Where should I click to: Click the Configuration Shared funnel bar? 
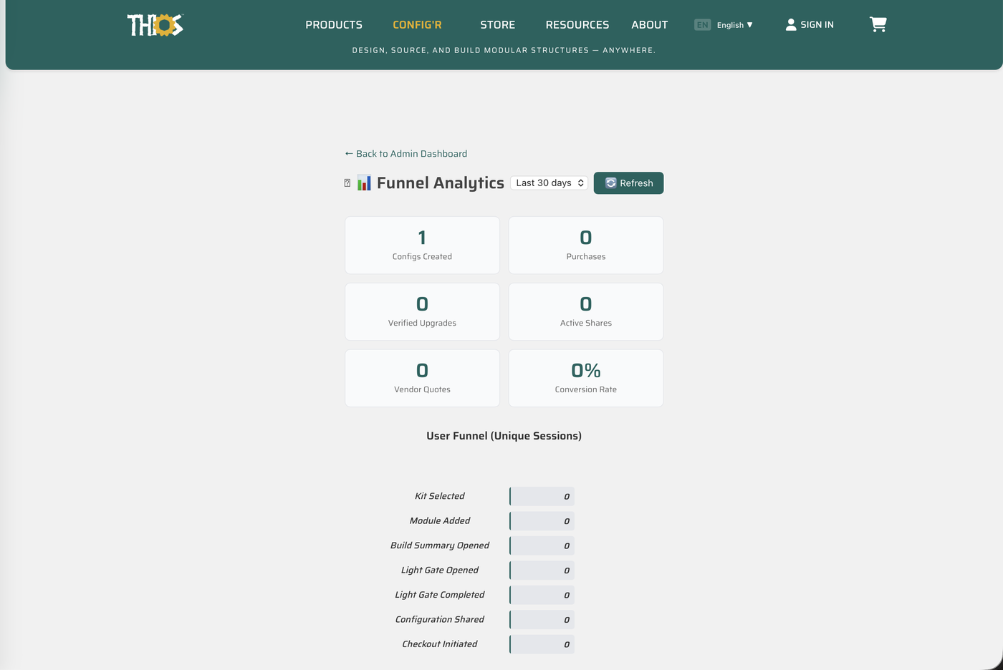pos(542,620)
